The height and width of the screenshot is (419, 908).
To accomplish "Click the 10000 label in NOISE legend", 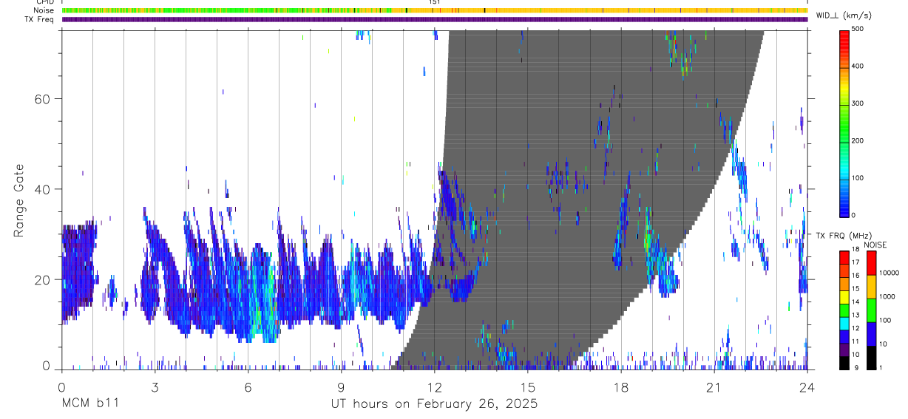I will click(889, 273).
